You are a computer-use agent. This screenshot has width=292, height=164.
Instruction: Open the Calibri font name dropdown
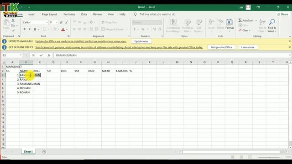(x=47, y=22)
